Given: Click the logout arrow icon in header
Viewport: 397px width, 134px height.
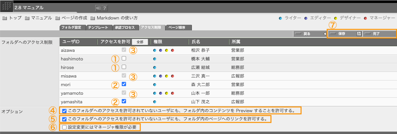Looking at the screenshot, I should click(98, 8).
